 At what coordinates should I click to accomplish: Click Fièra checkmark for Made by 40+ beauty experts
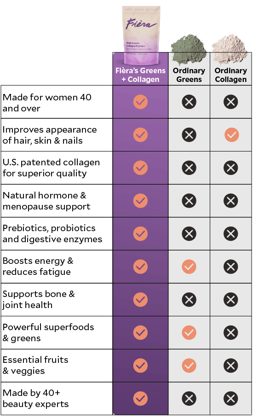(140, 399)
